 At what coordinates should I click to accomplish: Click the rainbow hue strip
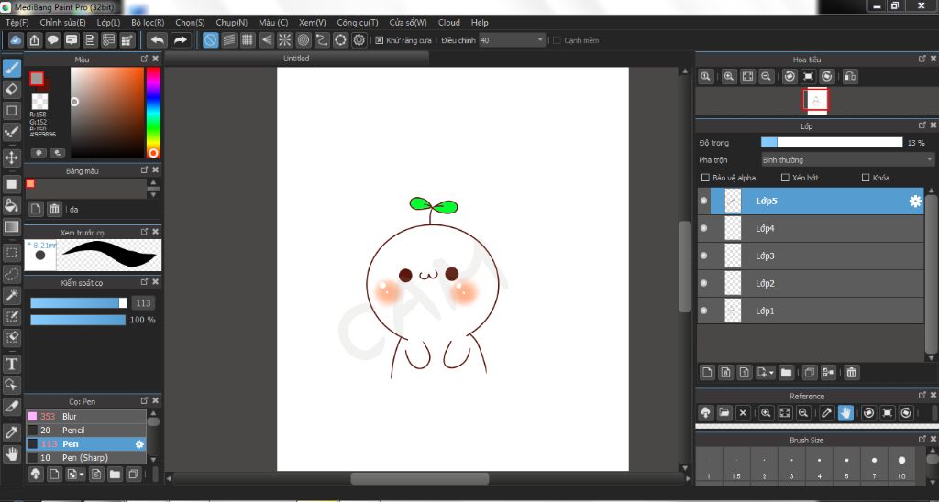pos(153,113)
